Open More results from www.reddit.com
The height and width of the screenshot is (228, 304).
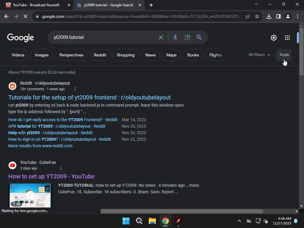coord(40,146)
